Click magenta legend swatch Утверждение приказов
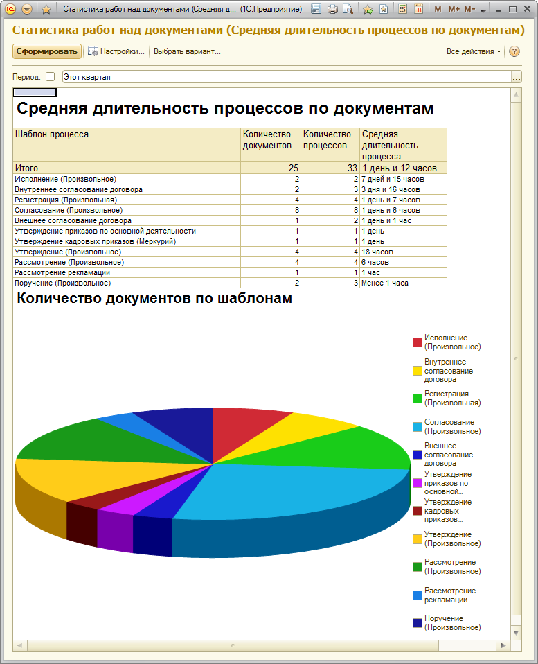This screenshot has width=538, height=664. coord(418,483)
